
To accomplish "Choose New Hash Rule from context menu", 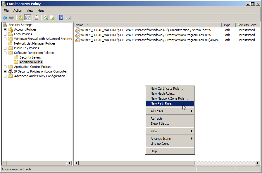I will coord(170,93).
